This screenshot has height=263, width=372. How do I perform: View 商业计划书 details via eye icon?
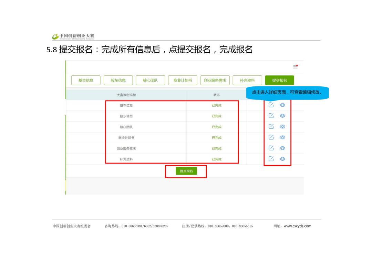click(x=282, y=137)
